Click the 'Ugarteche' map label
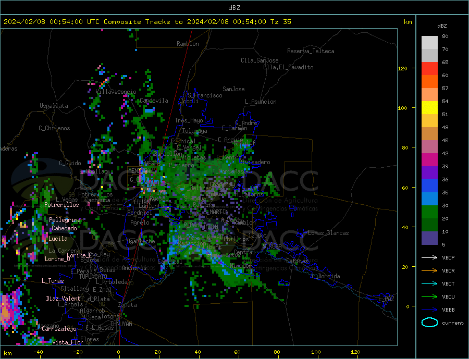This screenshot has height=359, width=469. 141,241
